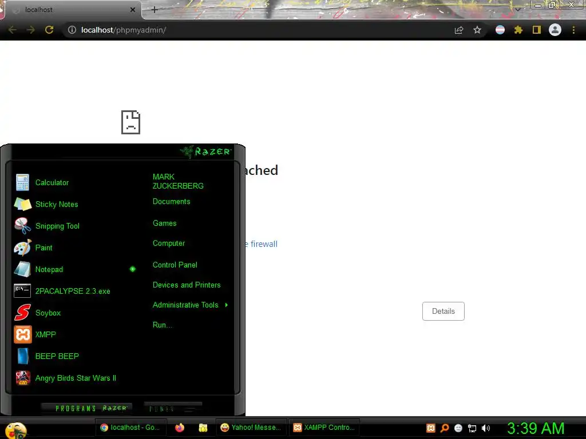Screen dimensions: 586x439
Task: Share this page icon
Action: click(x=459, y=30)
